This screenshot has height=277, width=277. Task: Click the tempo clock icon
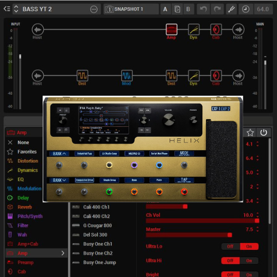245,9
